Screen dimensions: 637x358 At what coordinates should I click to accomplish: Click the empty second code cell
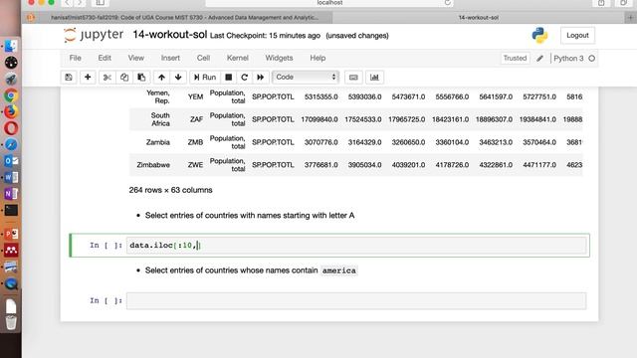pyautogui.click(x=356, y=300)
